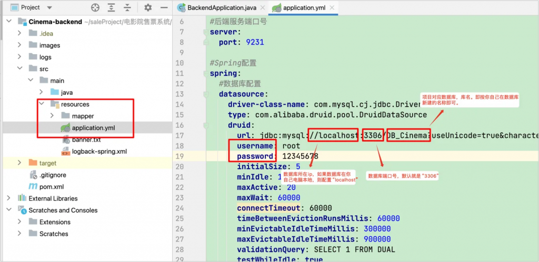This screenshot has height=262, width=539.
Task: Collapse the src folder
Action: [19, 69]
